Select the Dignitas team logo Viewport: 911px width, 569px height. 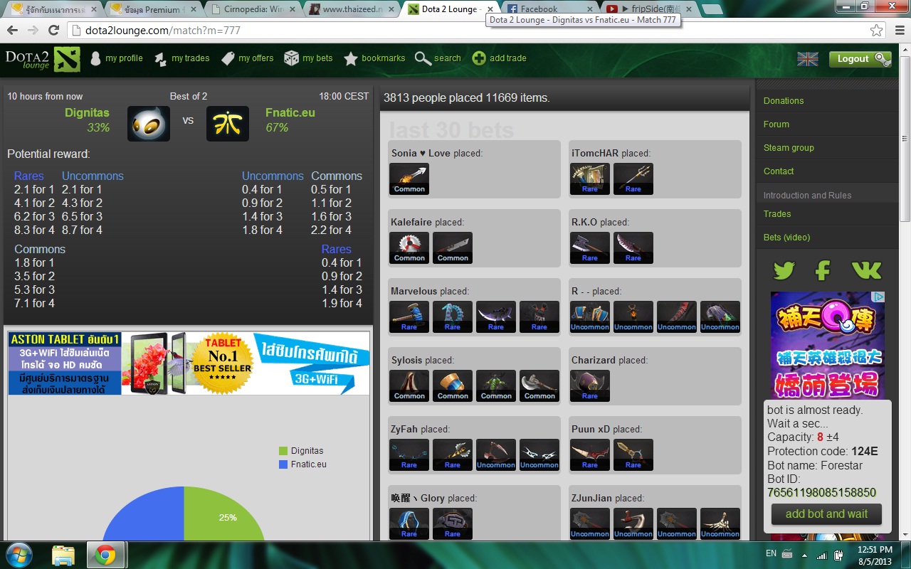(148, 124)
